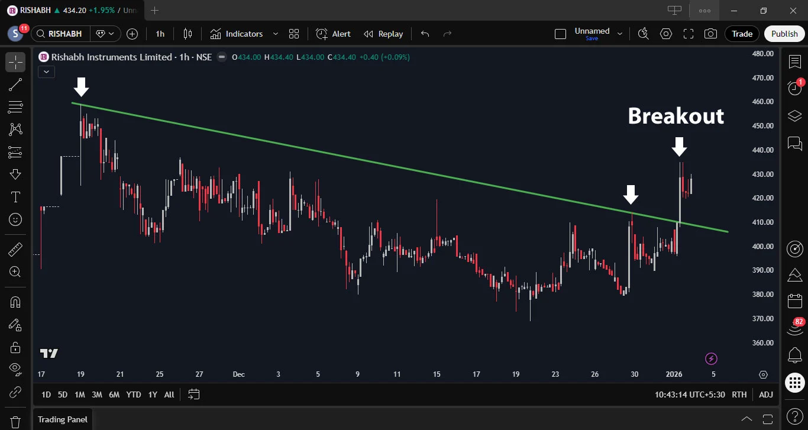The image size is (808, 430).
Task: Expand the Indicators favorites dropdown arrow
Action: point(275,34)
